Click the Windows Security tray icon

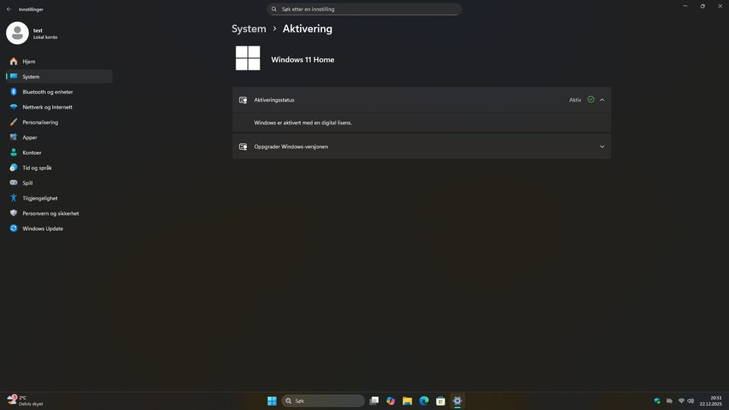[657, 401]
